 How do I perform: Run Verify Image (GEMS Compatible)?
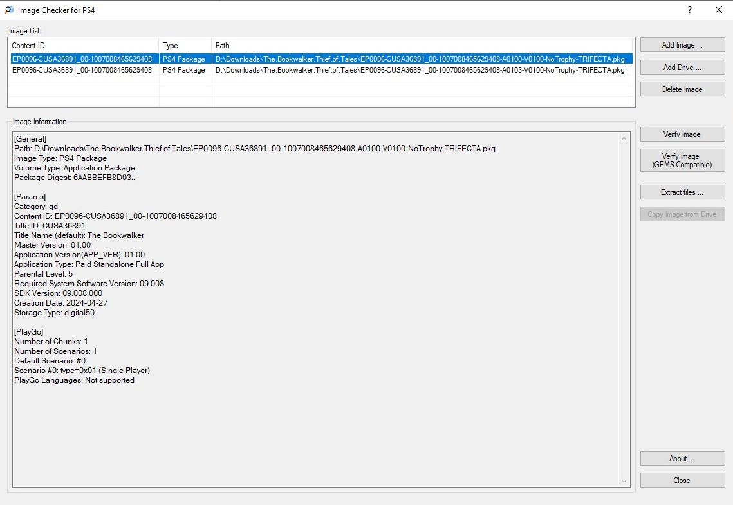pos(682,160)
